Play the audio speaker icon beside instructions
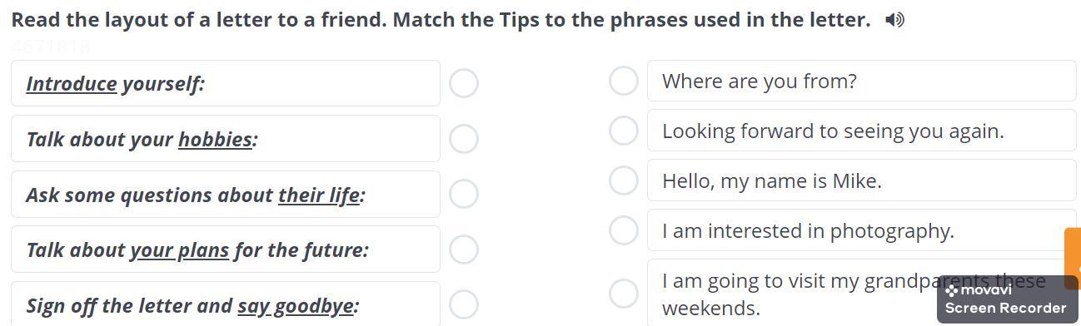The height and width of the screenshot is (326, 1081). point(894,20)
